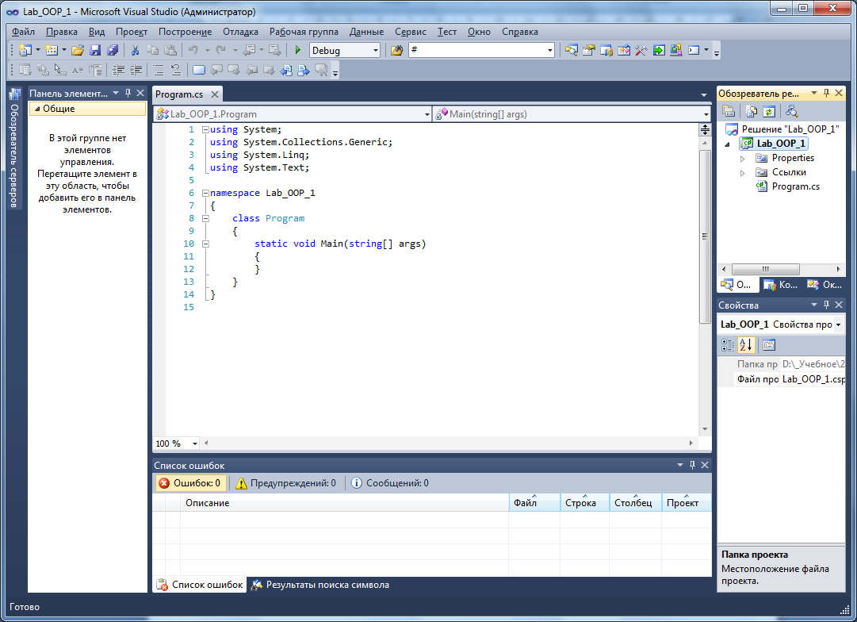857x622 pixels.
Task: Click the Save All icon
Action: pyautogui.click(x=113, y=50)
